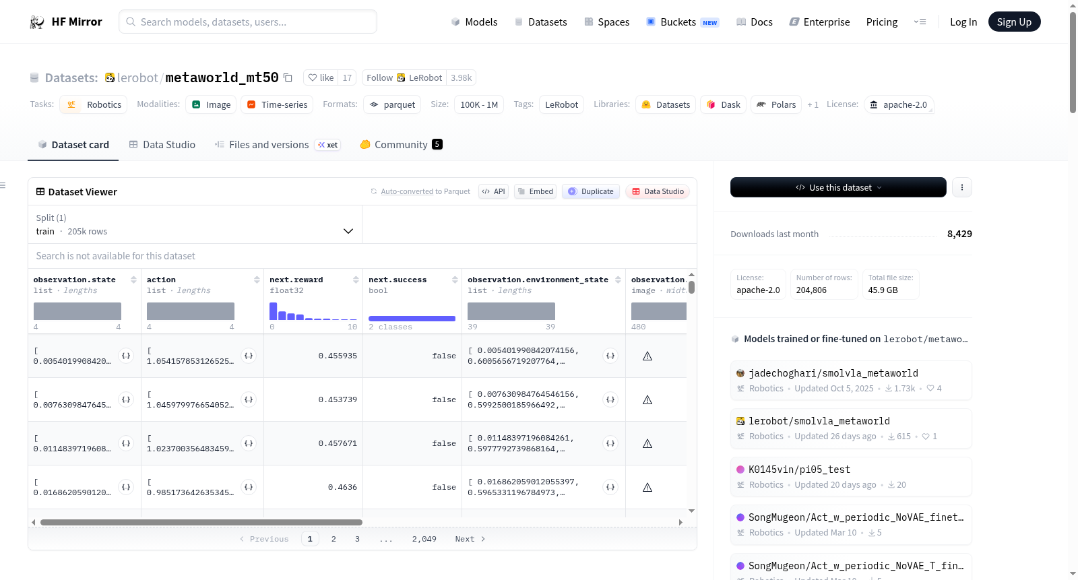
Task: Click the Log In link
Action: click(x=963, y=22)
